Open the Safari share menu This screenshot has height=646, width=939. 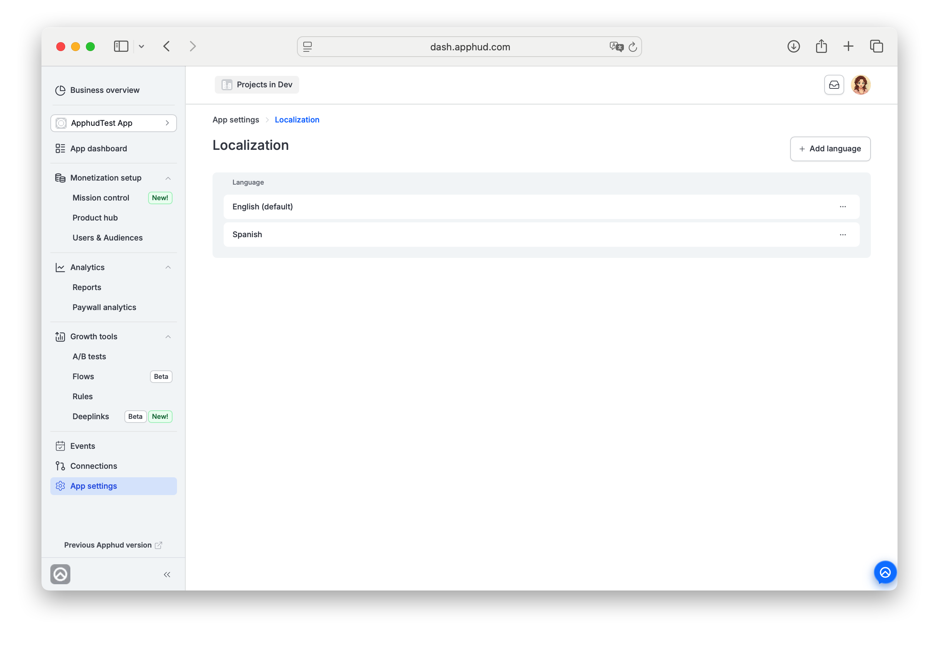tap(821, 46)
